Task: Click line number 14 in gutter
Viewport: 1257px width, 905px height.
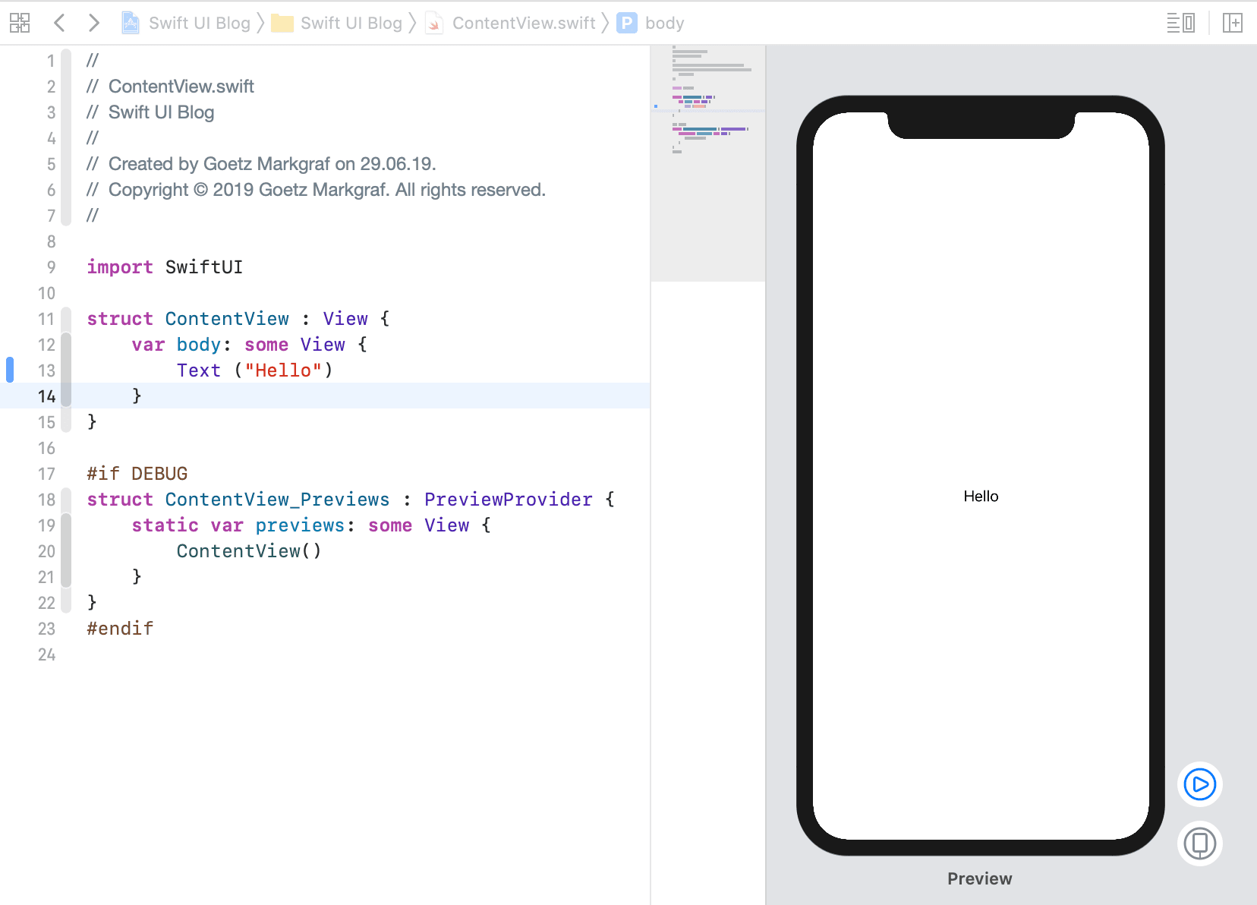Action: click(x=46, y=396)
